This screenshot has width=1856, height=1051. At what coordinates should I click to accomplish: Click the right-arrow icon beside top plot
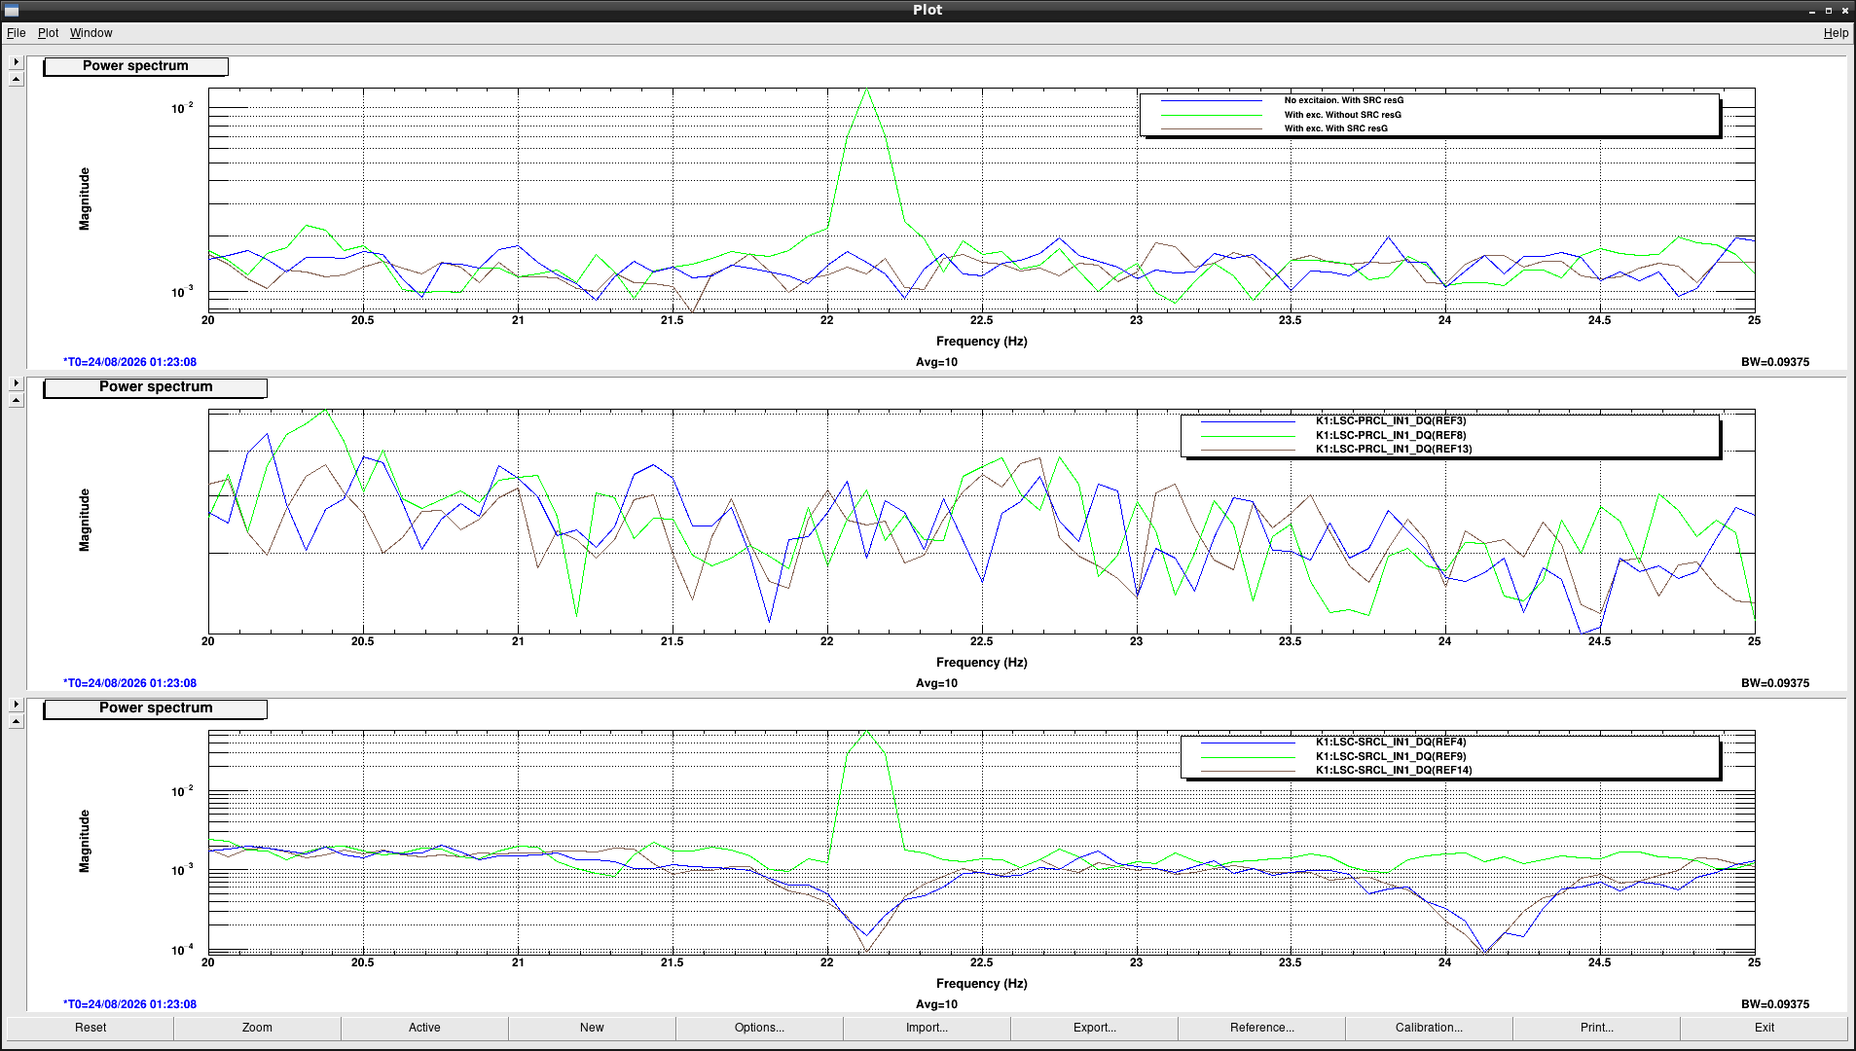[16, 62]
